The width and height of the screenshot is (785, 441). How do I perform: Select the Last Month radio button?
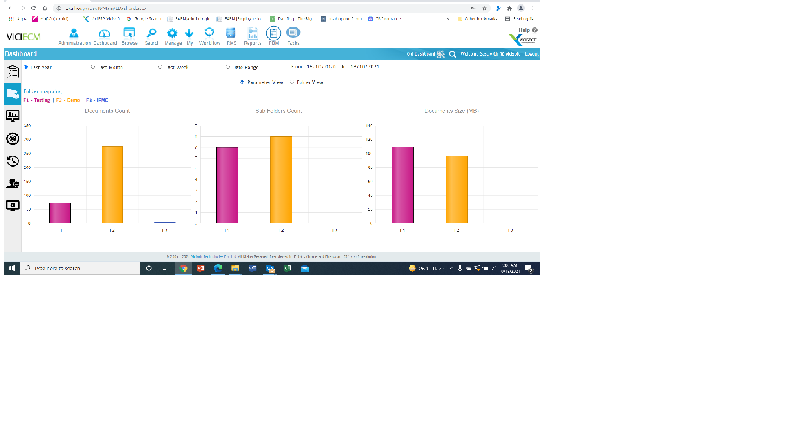click(x=93, y=67)
